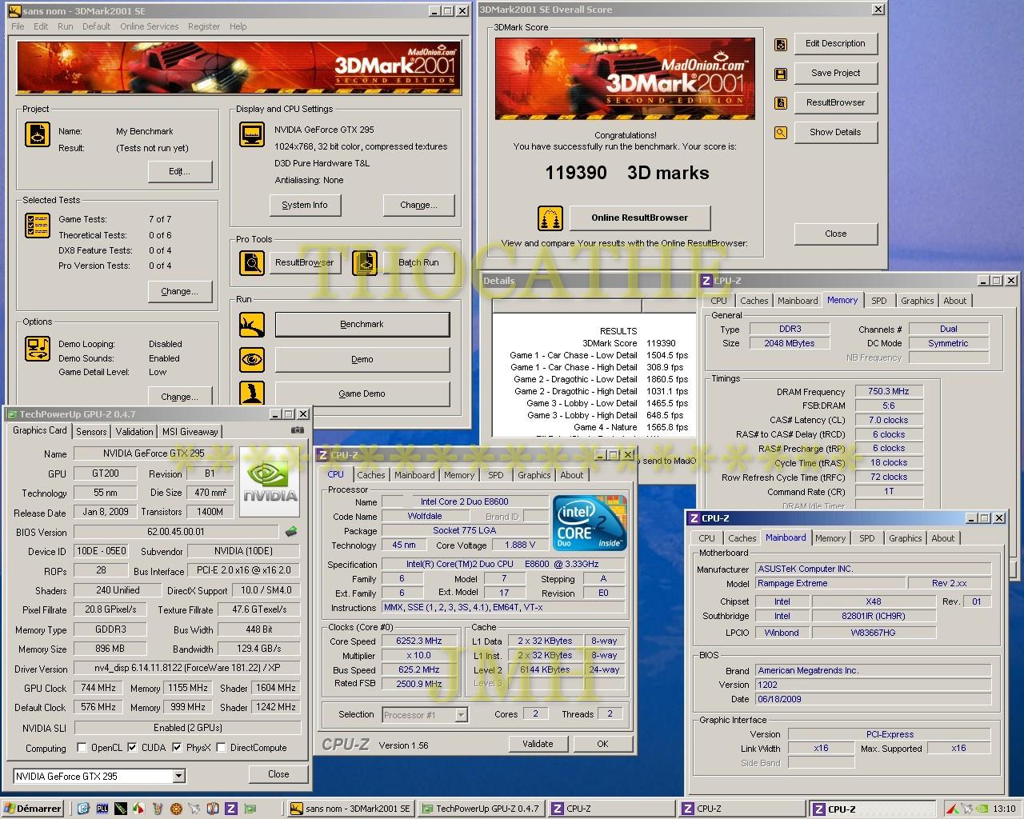Click the floppy disk icon beside Save Project
The height and width of the screenshot is (819, 1024).
(x=781, y=74)
